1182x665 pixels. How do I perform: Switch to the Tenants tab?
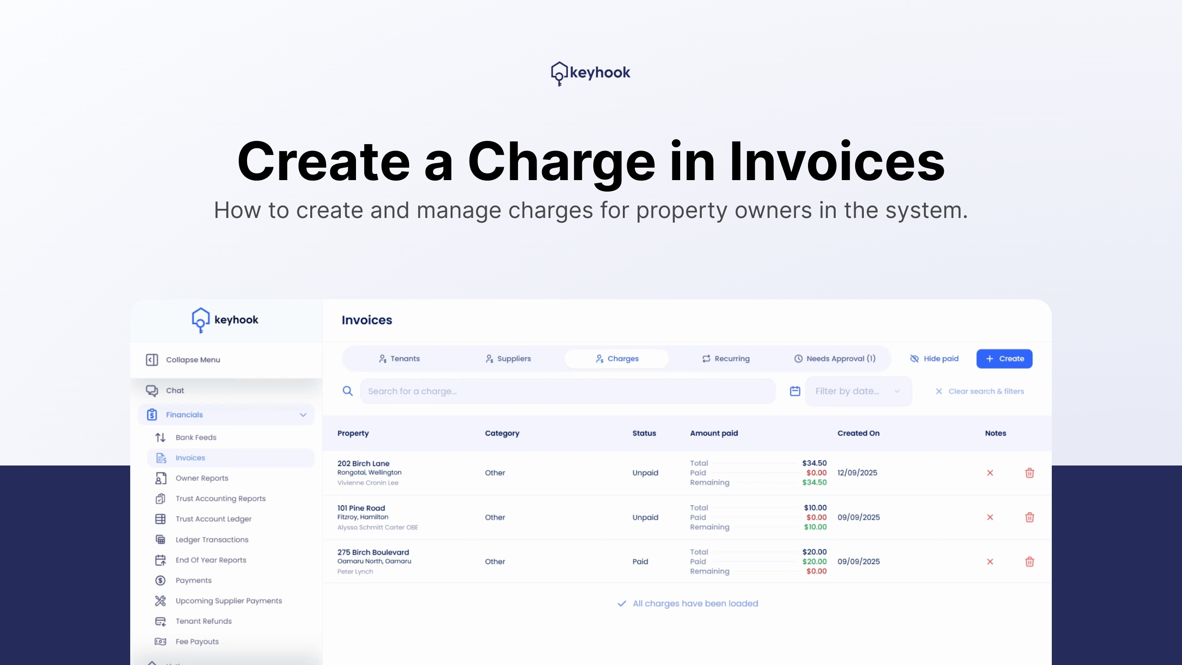(x=399, y=359)
